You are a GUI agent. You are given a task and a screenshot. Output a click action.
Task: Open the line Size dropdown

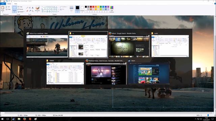click(x=72, y=9)
